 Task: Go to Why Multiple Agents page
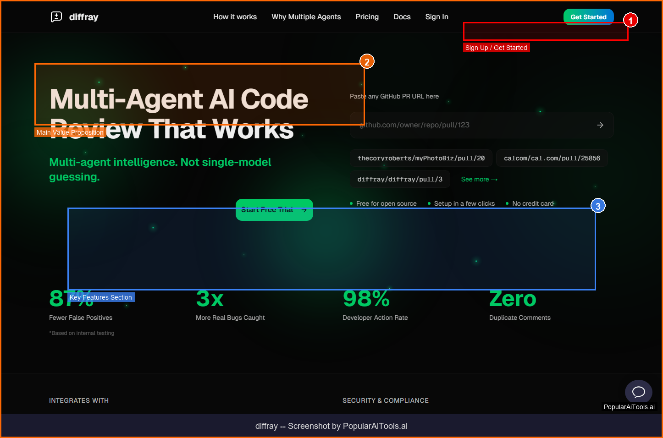[306, 17]
